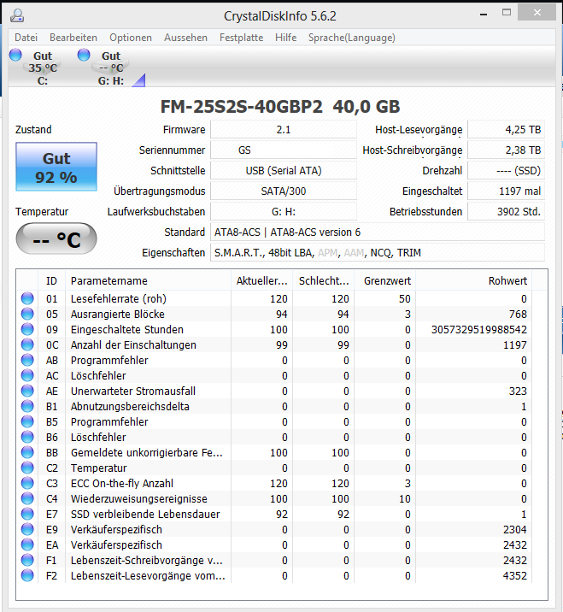Click status icon of the B6 Löschfehler row
Viewport: 563px width, 612px height.
pos(27,437)
